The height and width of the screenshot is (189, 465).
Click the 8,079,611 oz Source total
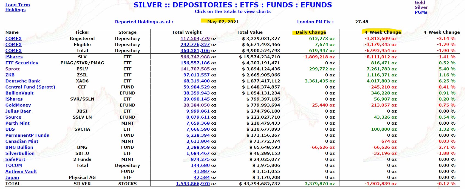coord(198,117)
